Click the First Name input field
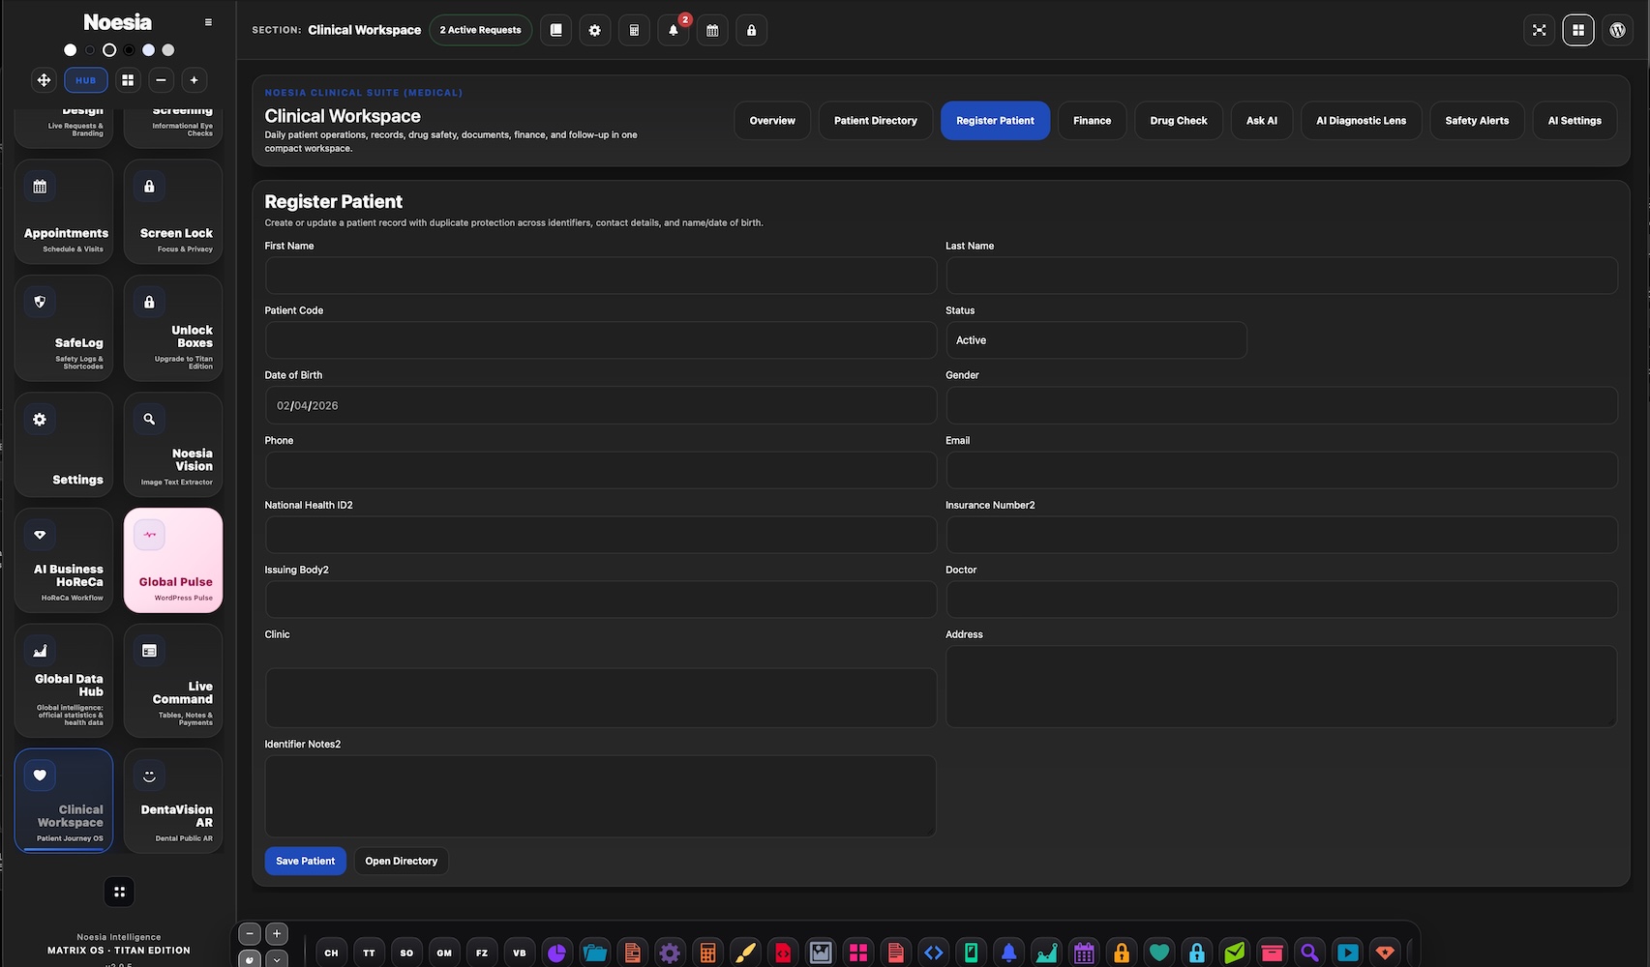The height and width of the screenshot is (967, 1650). tap(601, 276)
